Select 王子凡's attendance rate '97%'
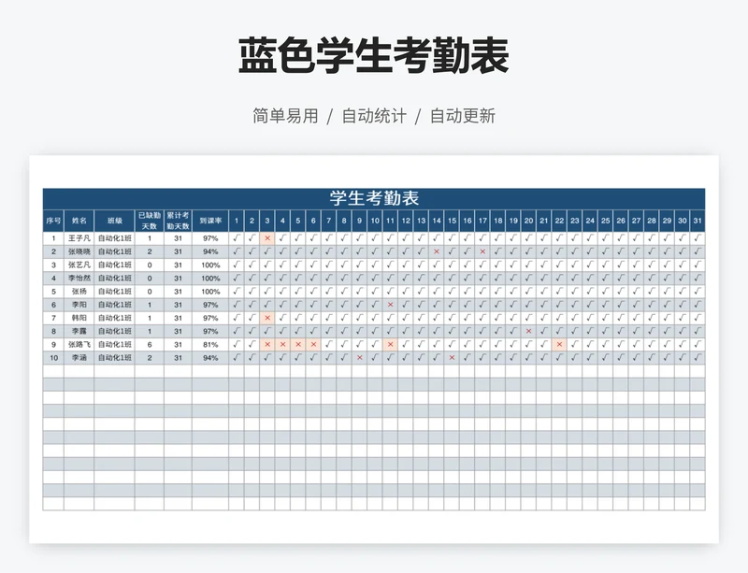Image resolution: width=748 pixels, height=573 pixels. pos(210,238)
